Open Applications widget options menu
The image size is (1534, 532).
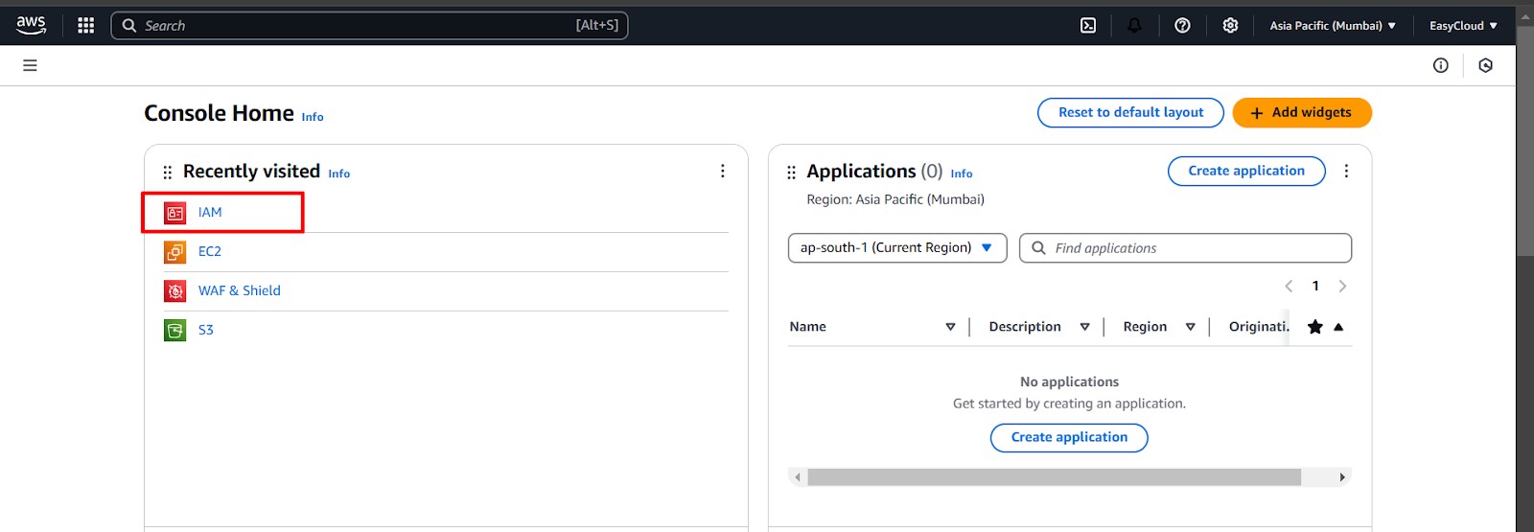1346,171
